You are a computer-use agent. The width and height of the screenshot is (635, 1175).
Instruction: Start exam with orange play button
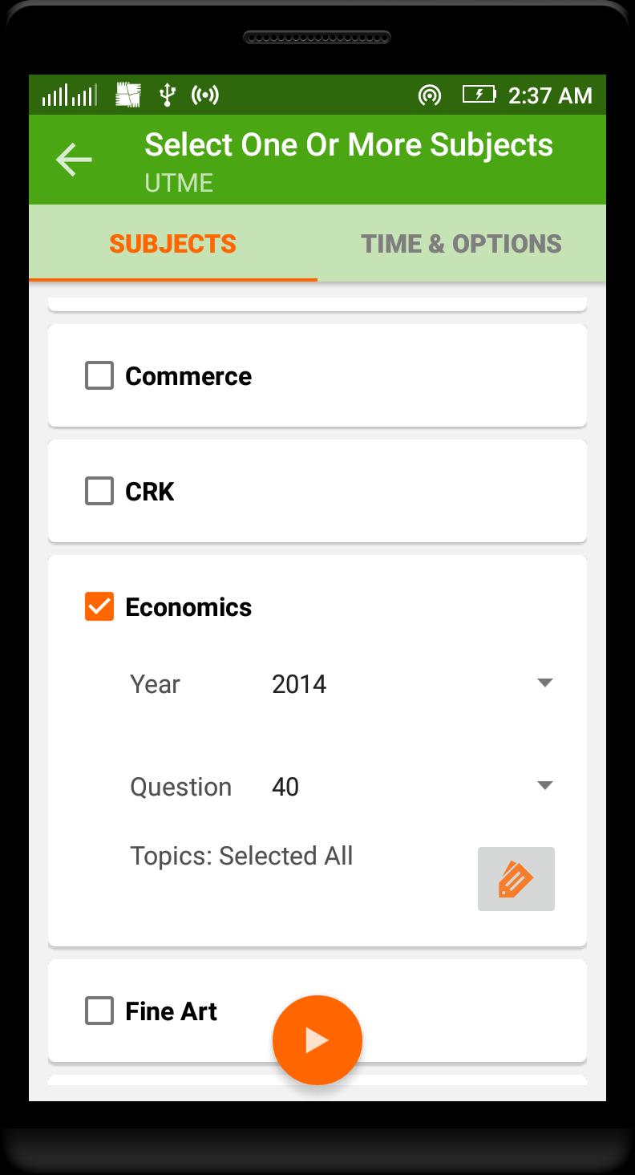317,1040
